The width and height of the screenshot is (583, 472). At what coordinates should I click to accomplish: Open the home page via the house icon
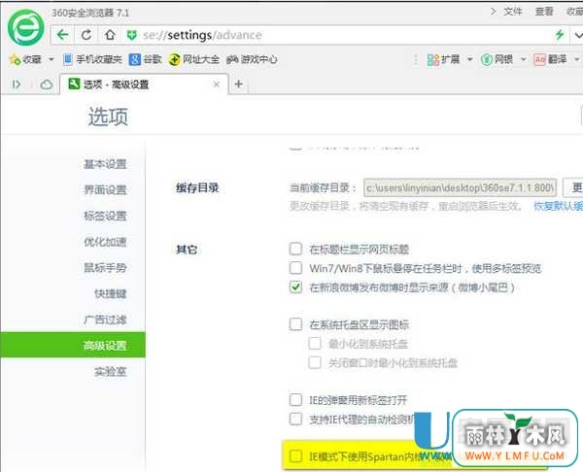[x=110, y=35]
